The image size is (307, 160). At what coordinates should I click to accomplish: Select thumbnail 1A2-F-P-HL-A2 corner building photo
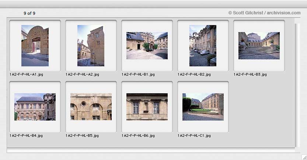pyautogui.click(x=91, y=46)
